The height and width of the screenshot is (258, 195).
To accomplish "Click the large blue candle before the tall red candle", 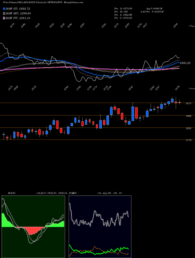I will click(x=133, y=114).
